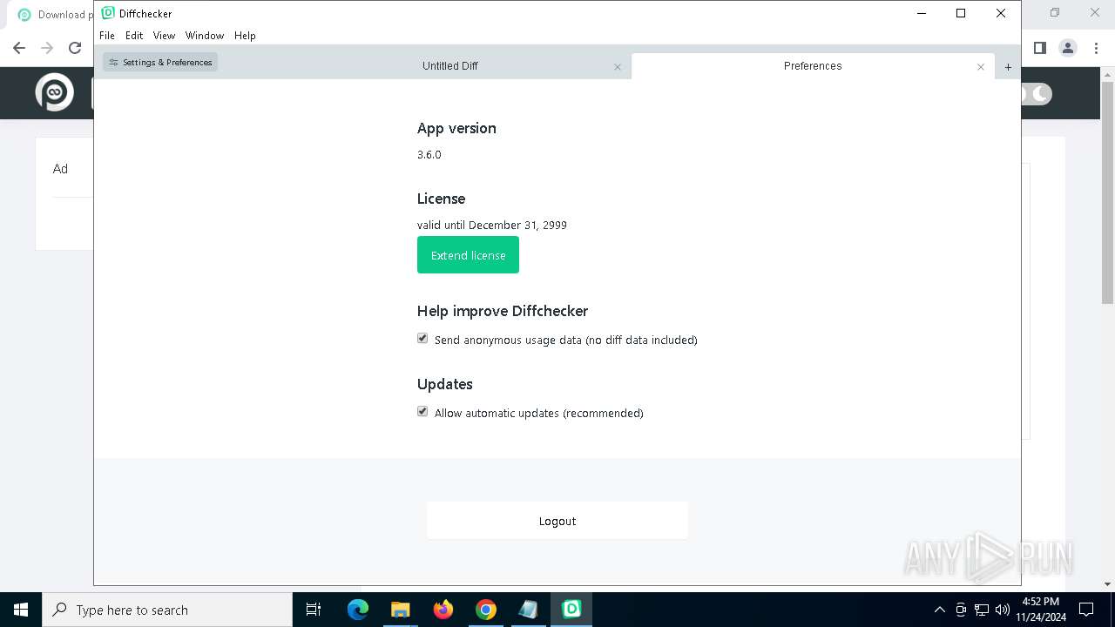Click the Chrome side panel icon
Viewport: 1115px width, 627px height.
(1039, 48)
